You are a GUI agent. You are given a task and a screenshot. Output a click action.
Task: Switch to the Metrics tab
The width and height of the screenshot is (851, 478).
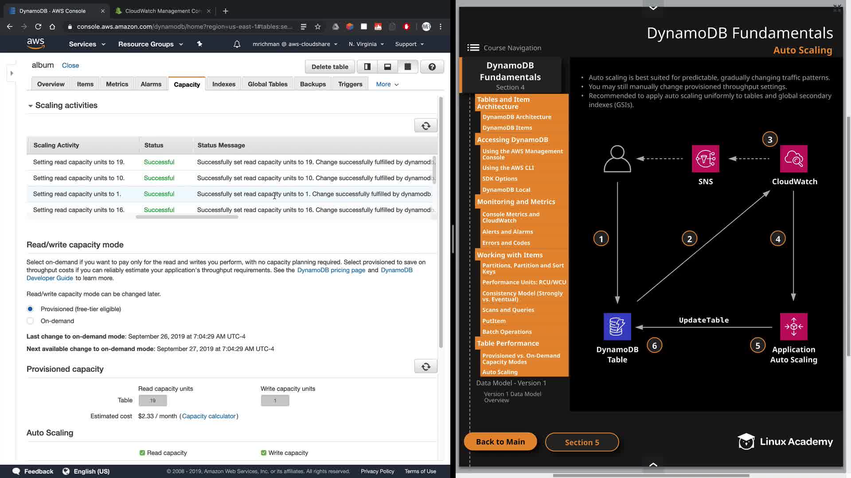pos(117,84)
